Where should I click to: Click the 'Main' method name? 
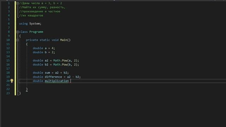tap(64, 40)
